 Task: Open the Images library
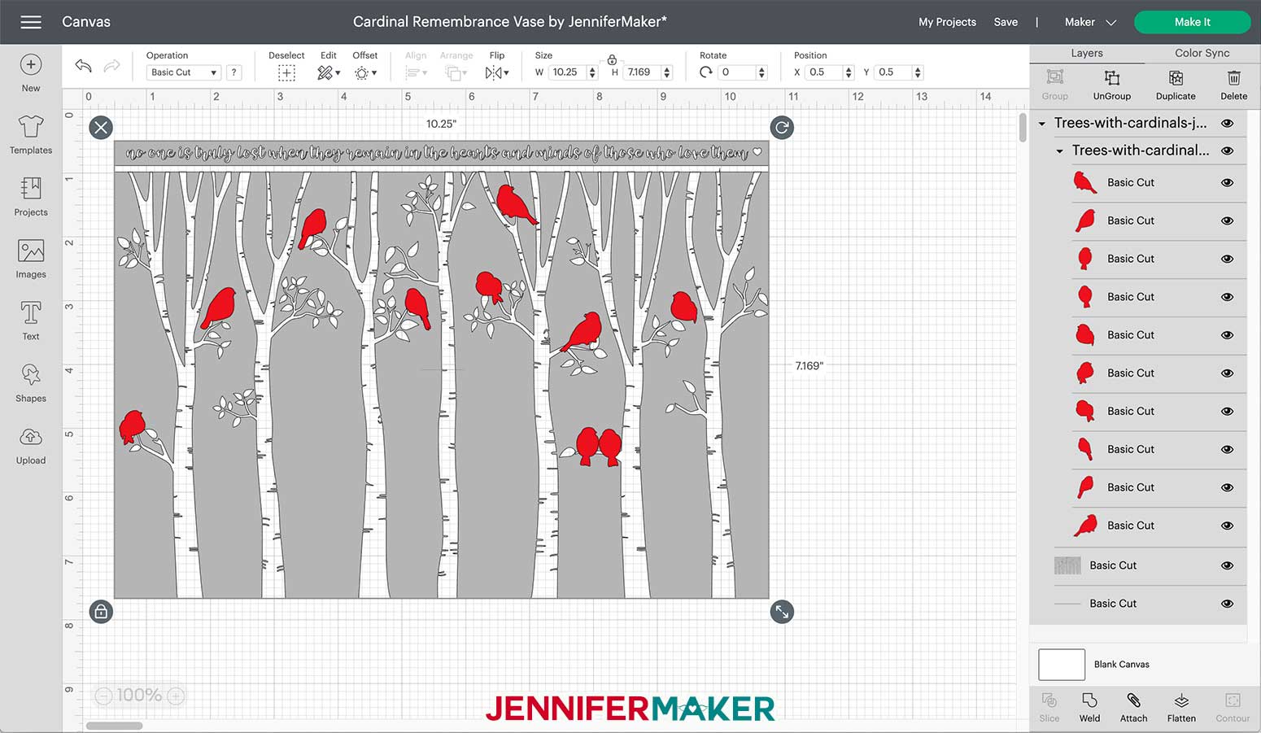pos(31,259)
